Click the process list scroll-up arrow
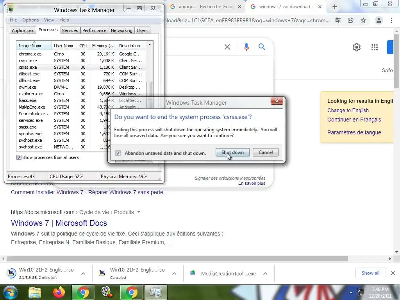400x300 pixels. tap(150, 45)
